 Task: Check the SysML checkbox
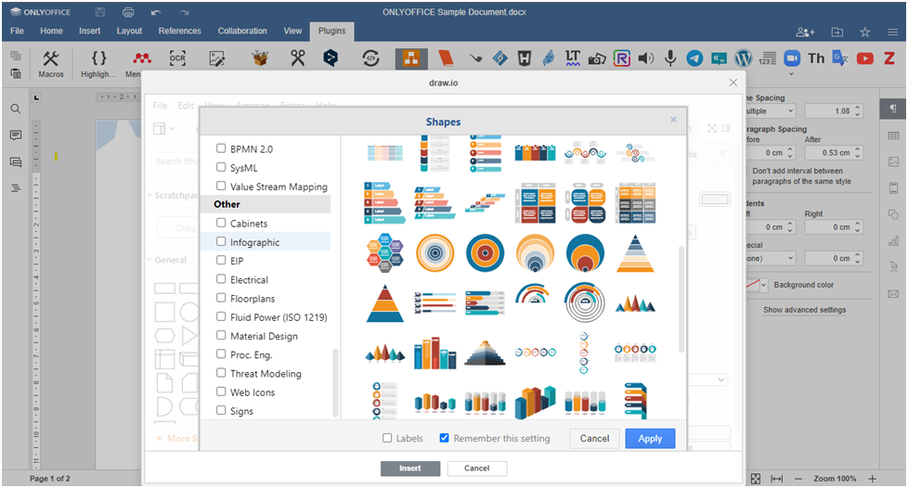click(221, 167)
